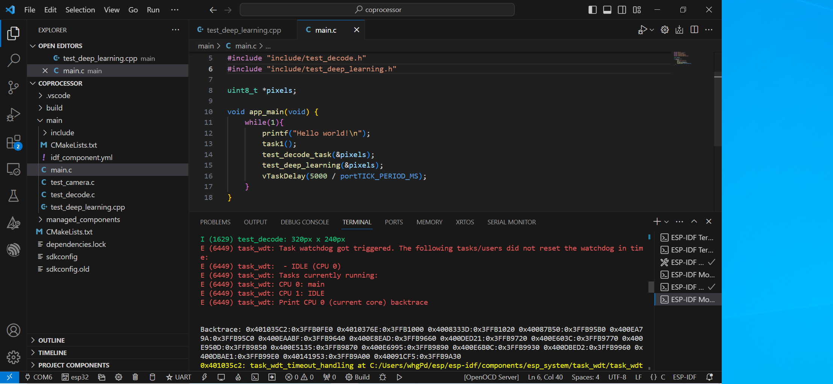The width and height of the screenshot is (833, 384).
Task: Open sdkconfig from the Explorer
Action: click(x=62, y=257)
